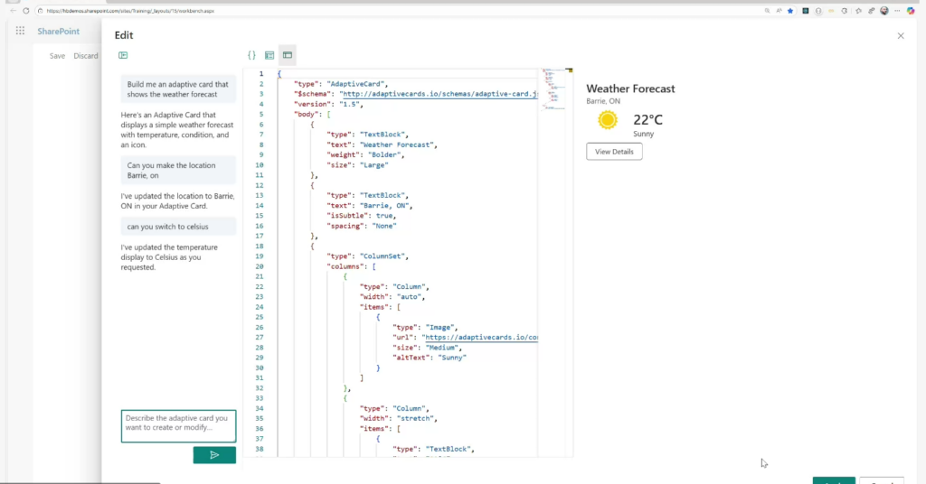The width and height of the screenshot is (926, 484).
Task: Switch to JSON code view with braces icon
Action: coord(251,56)
